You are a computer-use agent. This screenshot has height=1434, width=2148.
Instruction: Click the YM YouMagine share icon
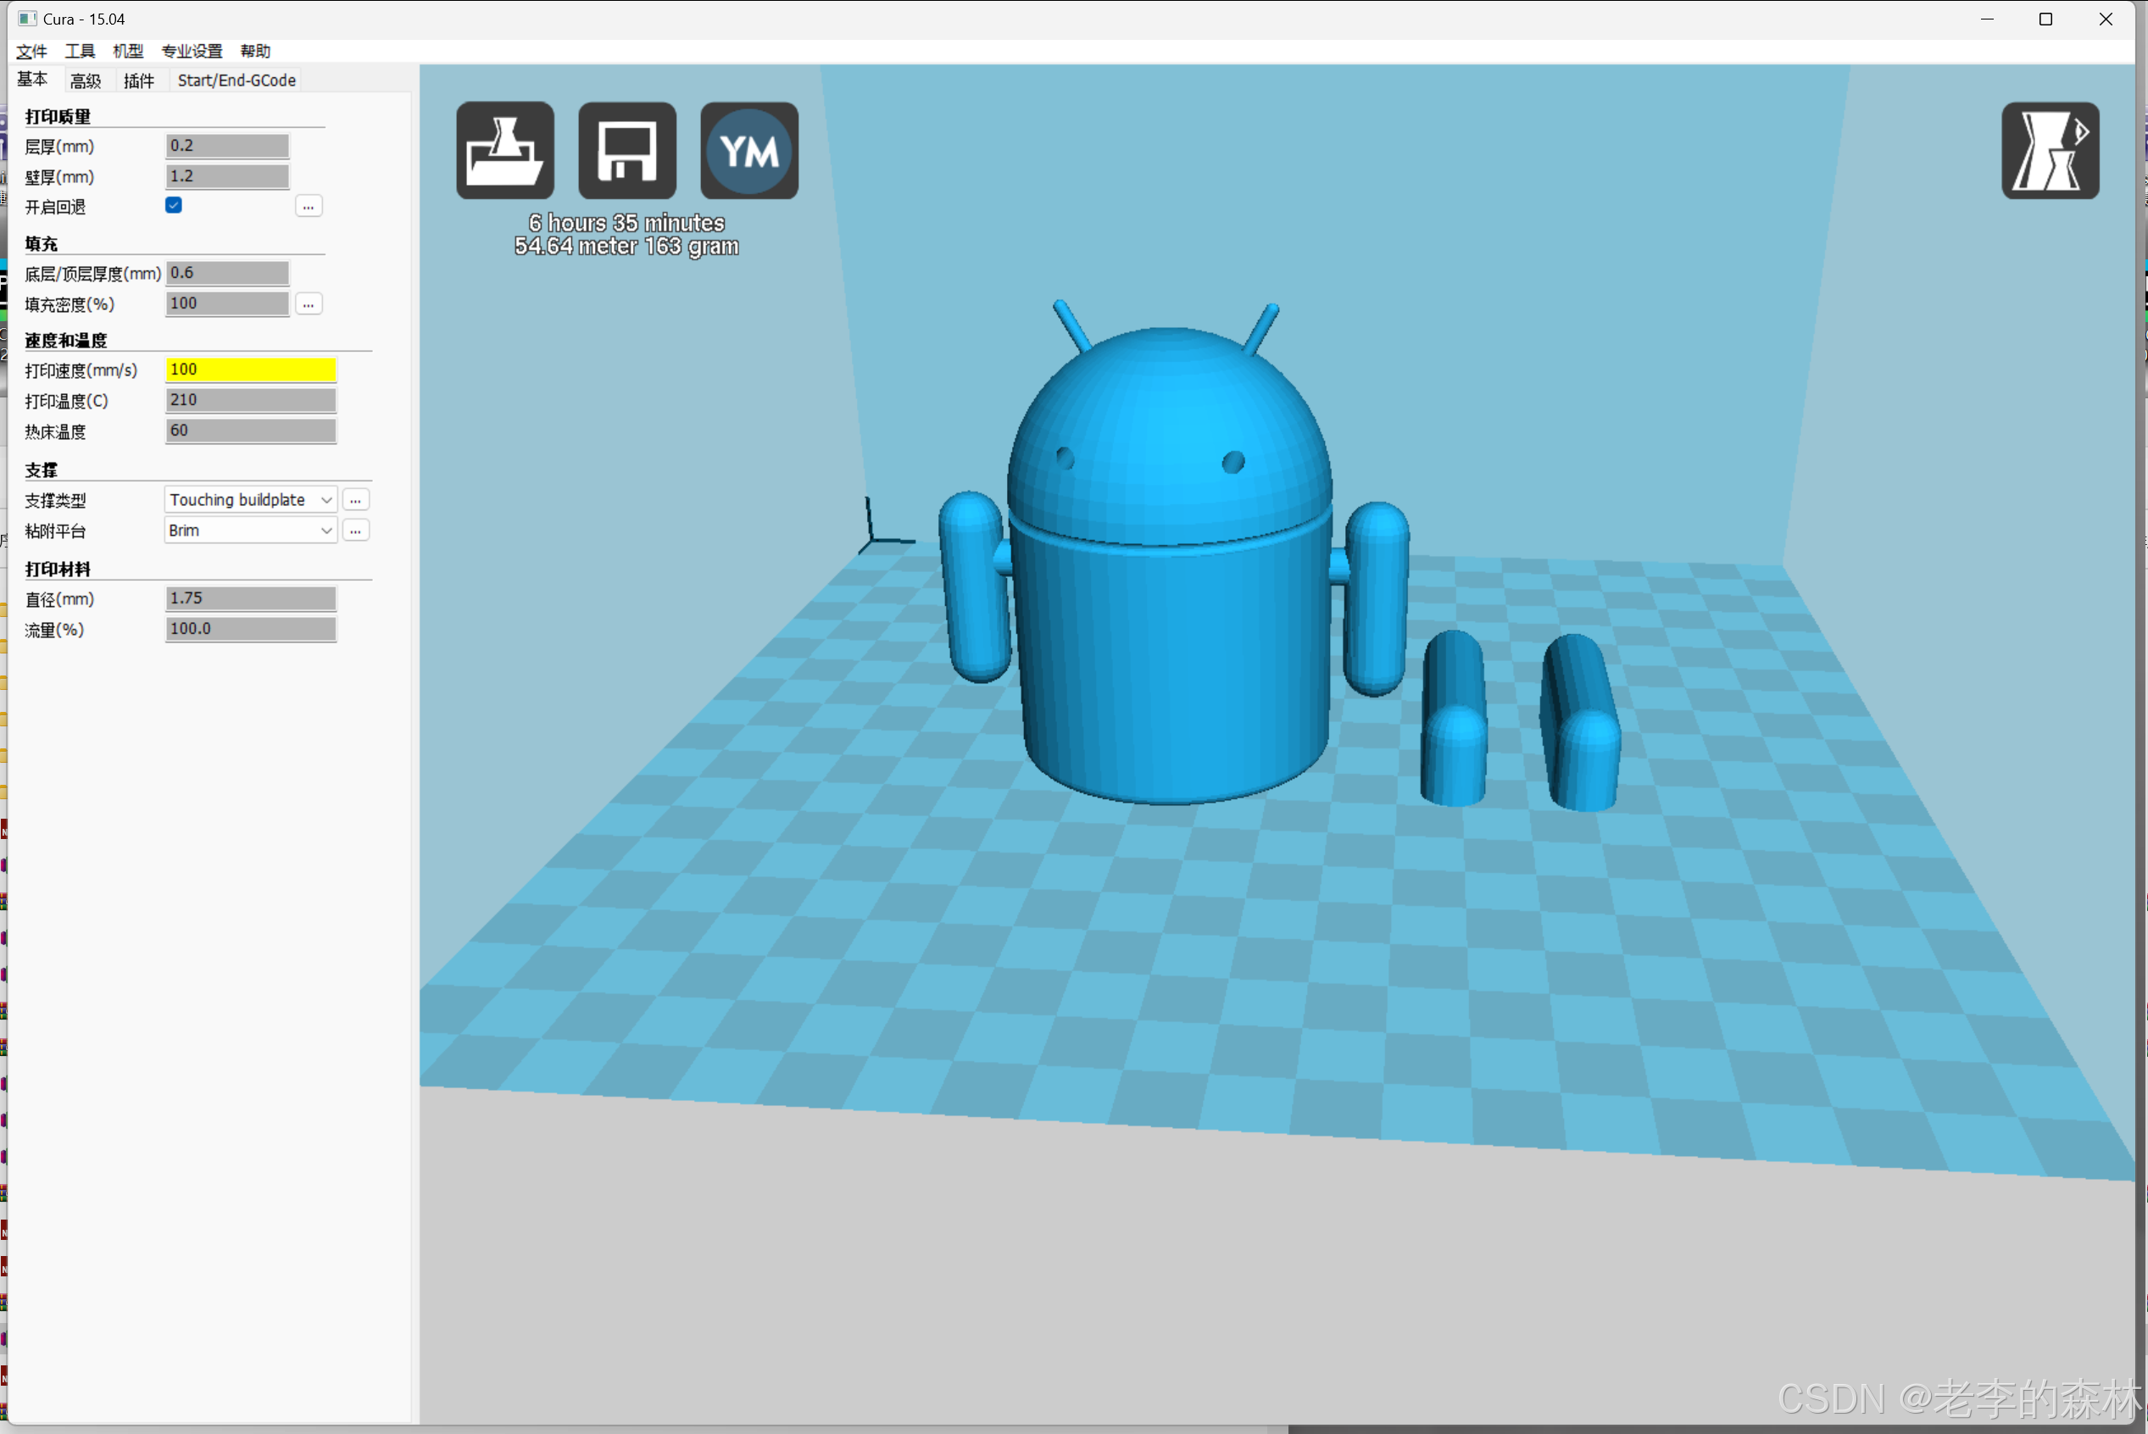[x=749, y=150]
